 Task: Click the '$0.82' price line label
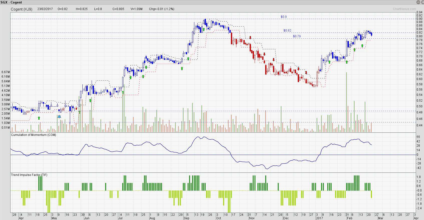click(287, 31)
